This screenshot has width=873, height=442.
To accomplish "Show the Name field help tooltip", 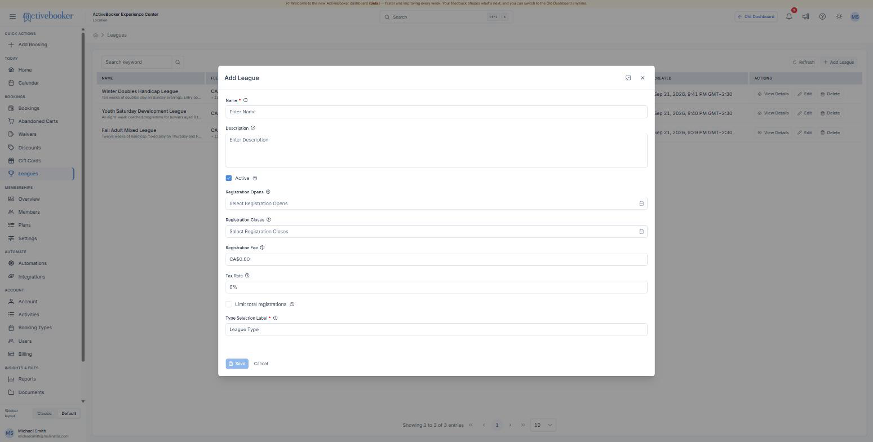I will tap(245, 100).
